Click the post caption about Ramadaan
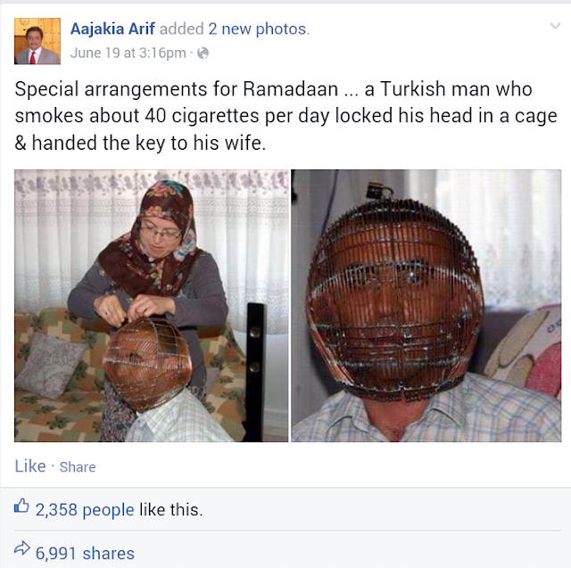The image size is (571, 568). [x=285, y=116]
